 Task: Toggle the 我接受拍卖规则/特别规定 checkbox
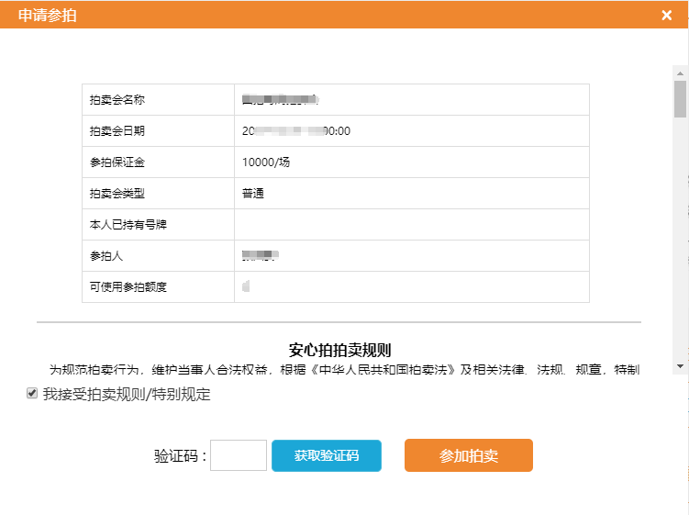click(x=32, y=394)
